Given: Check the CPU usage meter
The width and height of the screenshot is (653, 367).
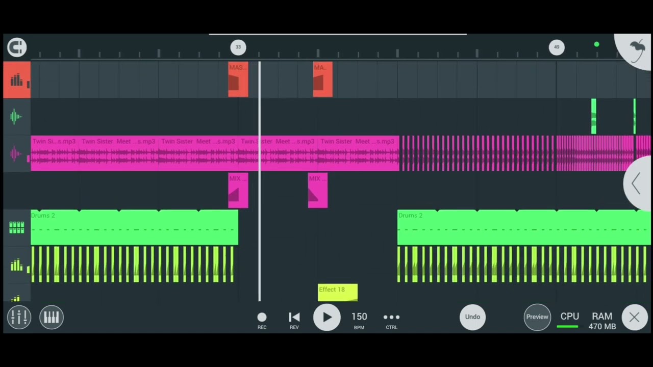Looking at the screenshot, I should tap(569, 320).
